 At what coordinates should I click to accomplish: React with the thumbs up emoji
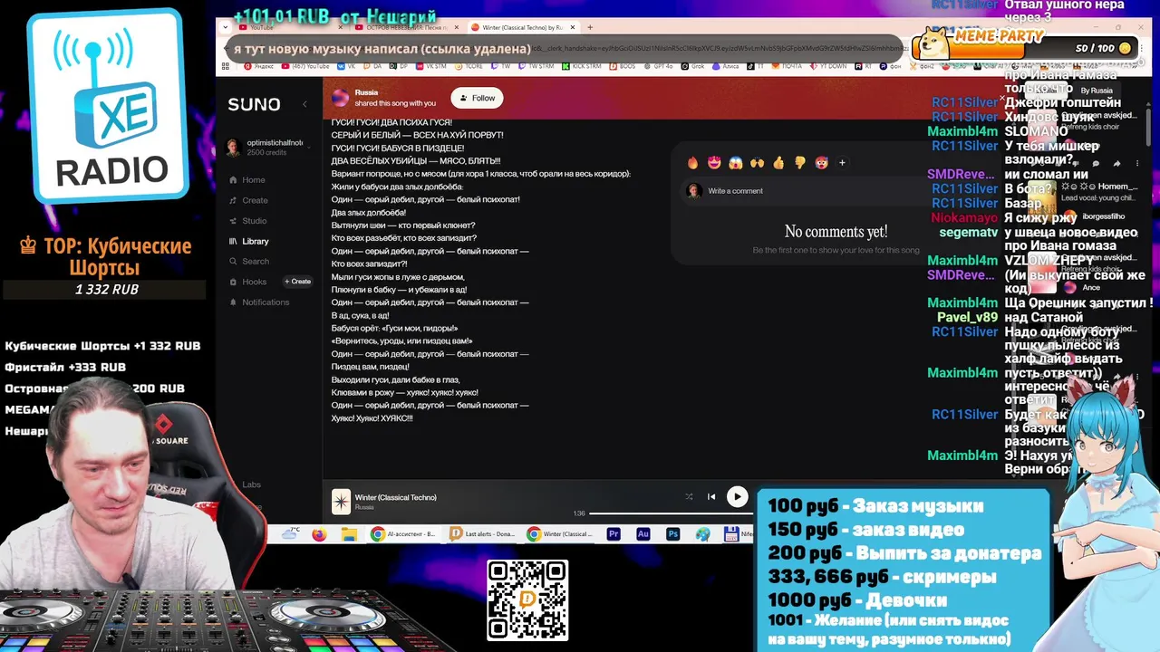[778, 163]
